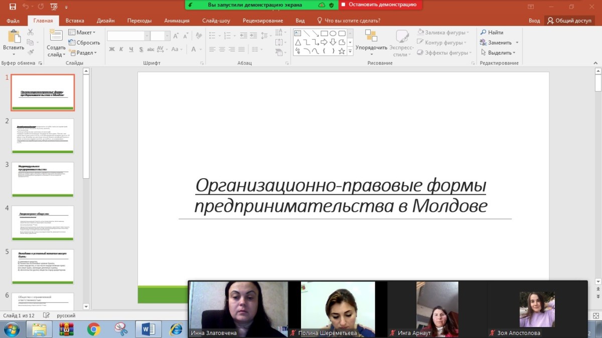
Task: Open Find with the Найти magnifier
Action: 492,33
